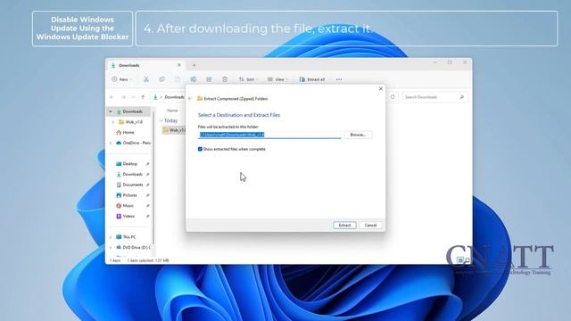The image size is (571, 321).
Task: Collapse the Downloads tree node
Action: [x=111, y=111]
